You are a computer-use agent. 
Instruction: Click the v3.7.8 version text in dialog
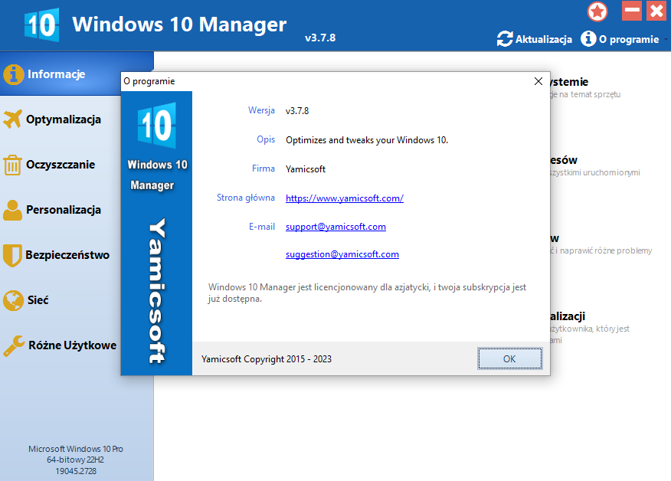point(297,111)
